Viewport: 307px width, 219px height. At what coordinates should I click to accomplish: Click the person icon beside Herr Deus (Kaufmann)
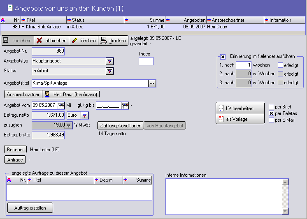[x=47, y=94]
